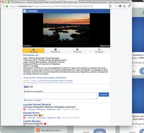
Task: Open the Concurso de Fotografía album link
Action: [x=56, y=81]
